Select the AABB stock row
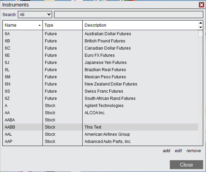The width and height of the screenshot is (206, 172). pos(100,127)
